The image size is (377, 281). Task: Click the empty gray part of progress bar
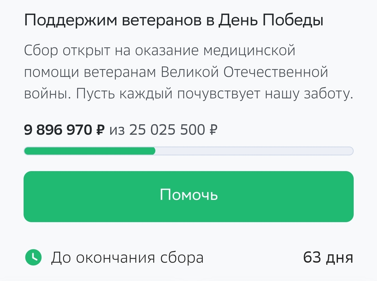click(254, 151)
